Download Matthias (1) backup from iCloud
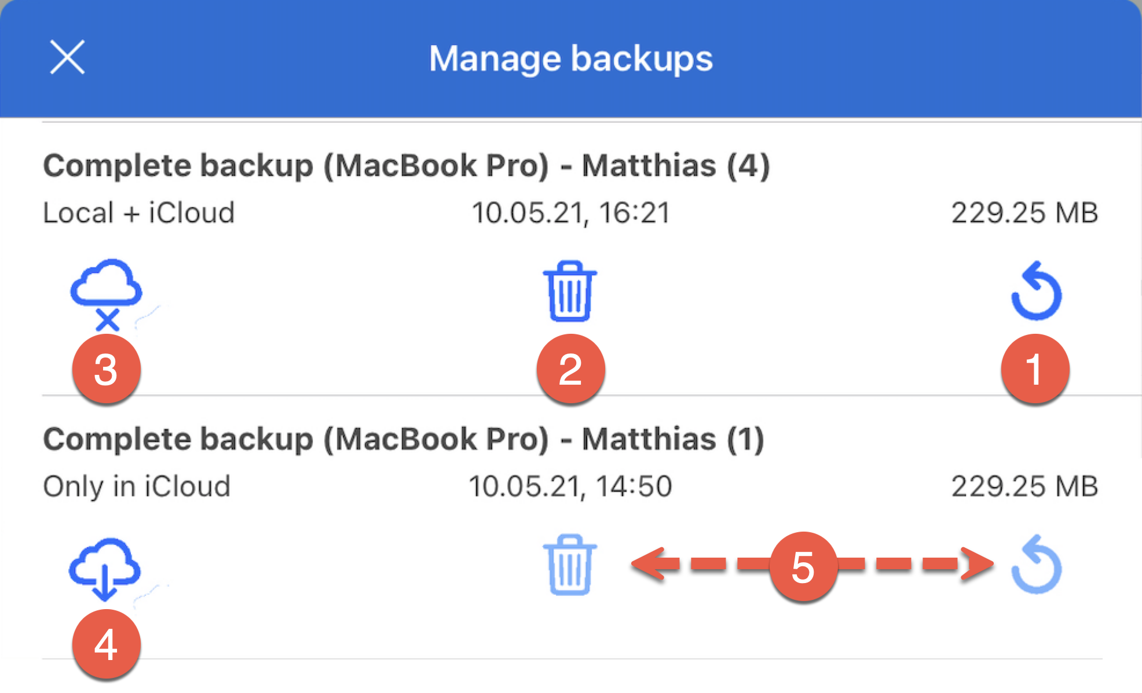Viewport: 1142px width, 693px height. pos(105,569)
